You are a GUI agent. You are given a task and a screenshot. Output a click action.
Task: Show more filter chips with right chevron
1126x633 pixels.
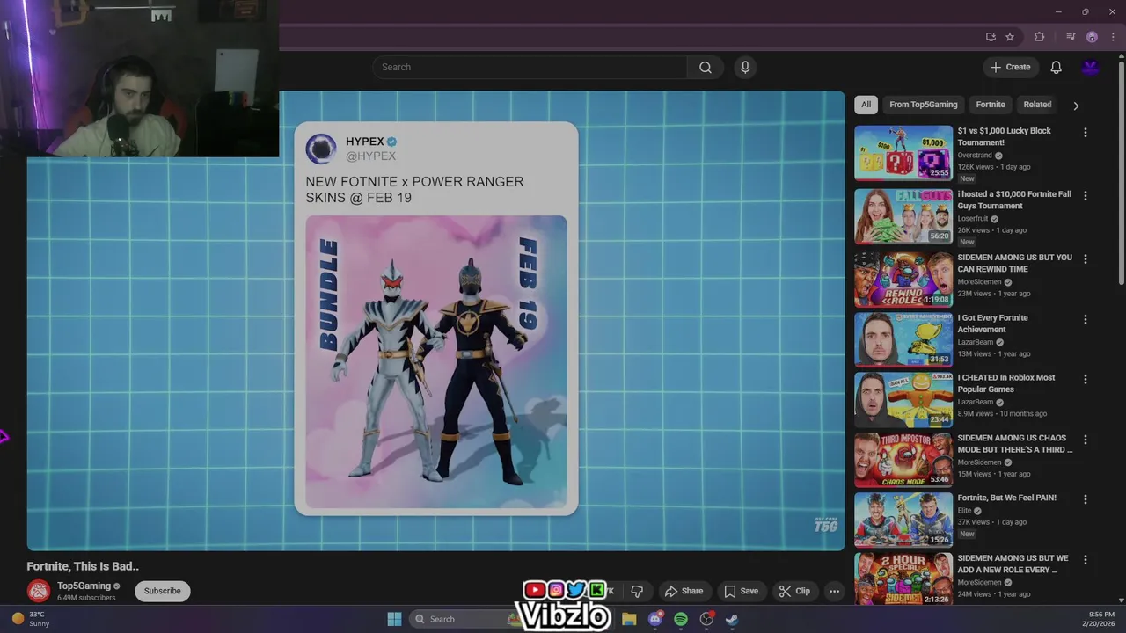[x=1076, y=105]
